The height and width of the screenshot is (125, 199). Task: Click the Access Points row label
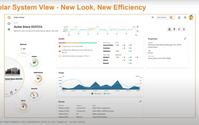pyautogui.click(x=108, y=45)
